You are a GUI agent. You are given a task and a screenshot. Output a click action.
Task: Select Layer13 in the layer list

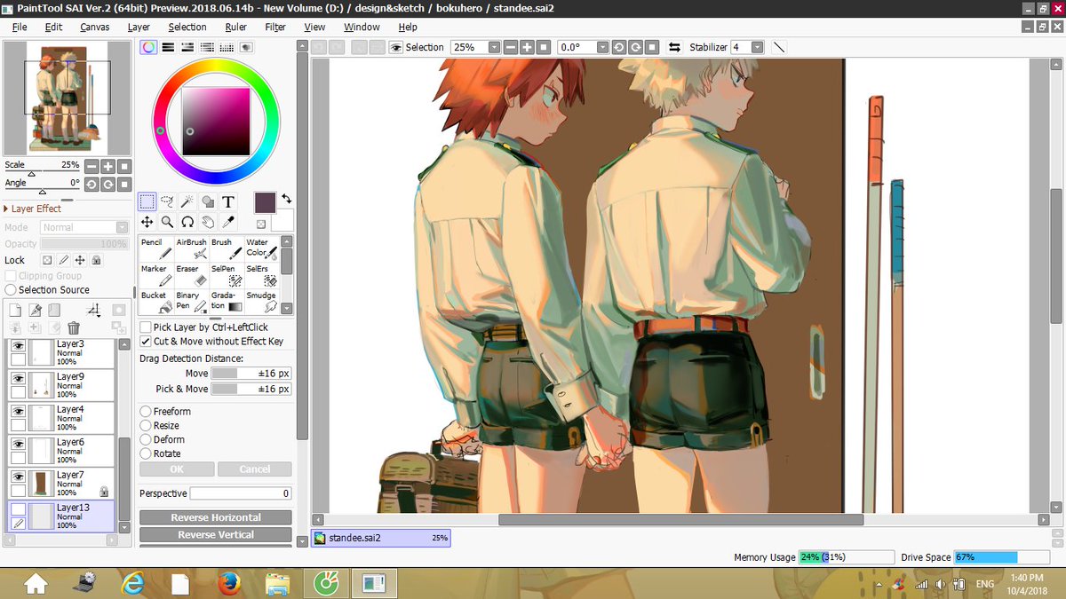(x=61, y=516)
